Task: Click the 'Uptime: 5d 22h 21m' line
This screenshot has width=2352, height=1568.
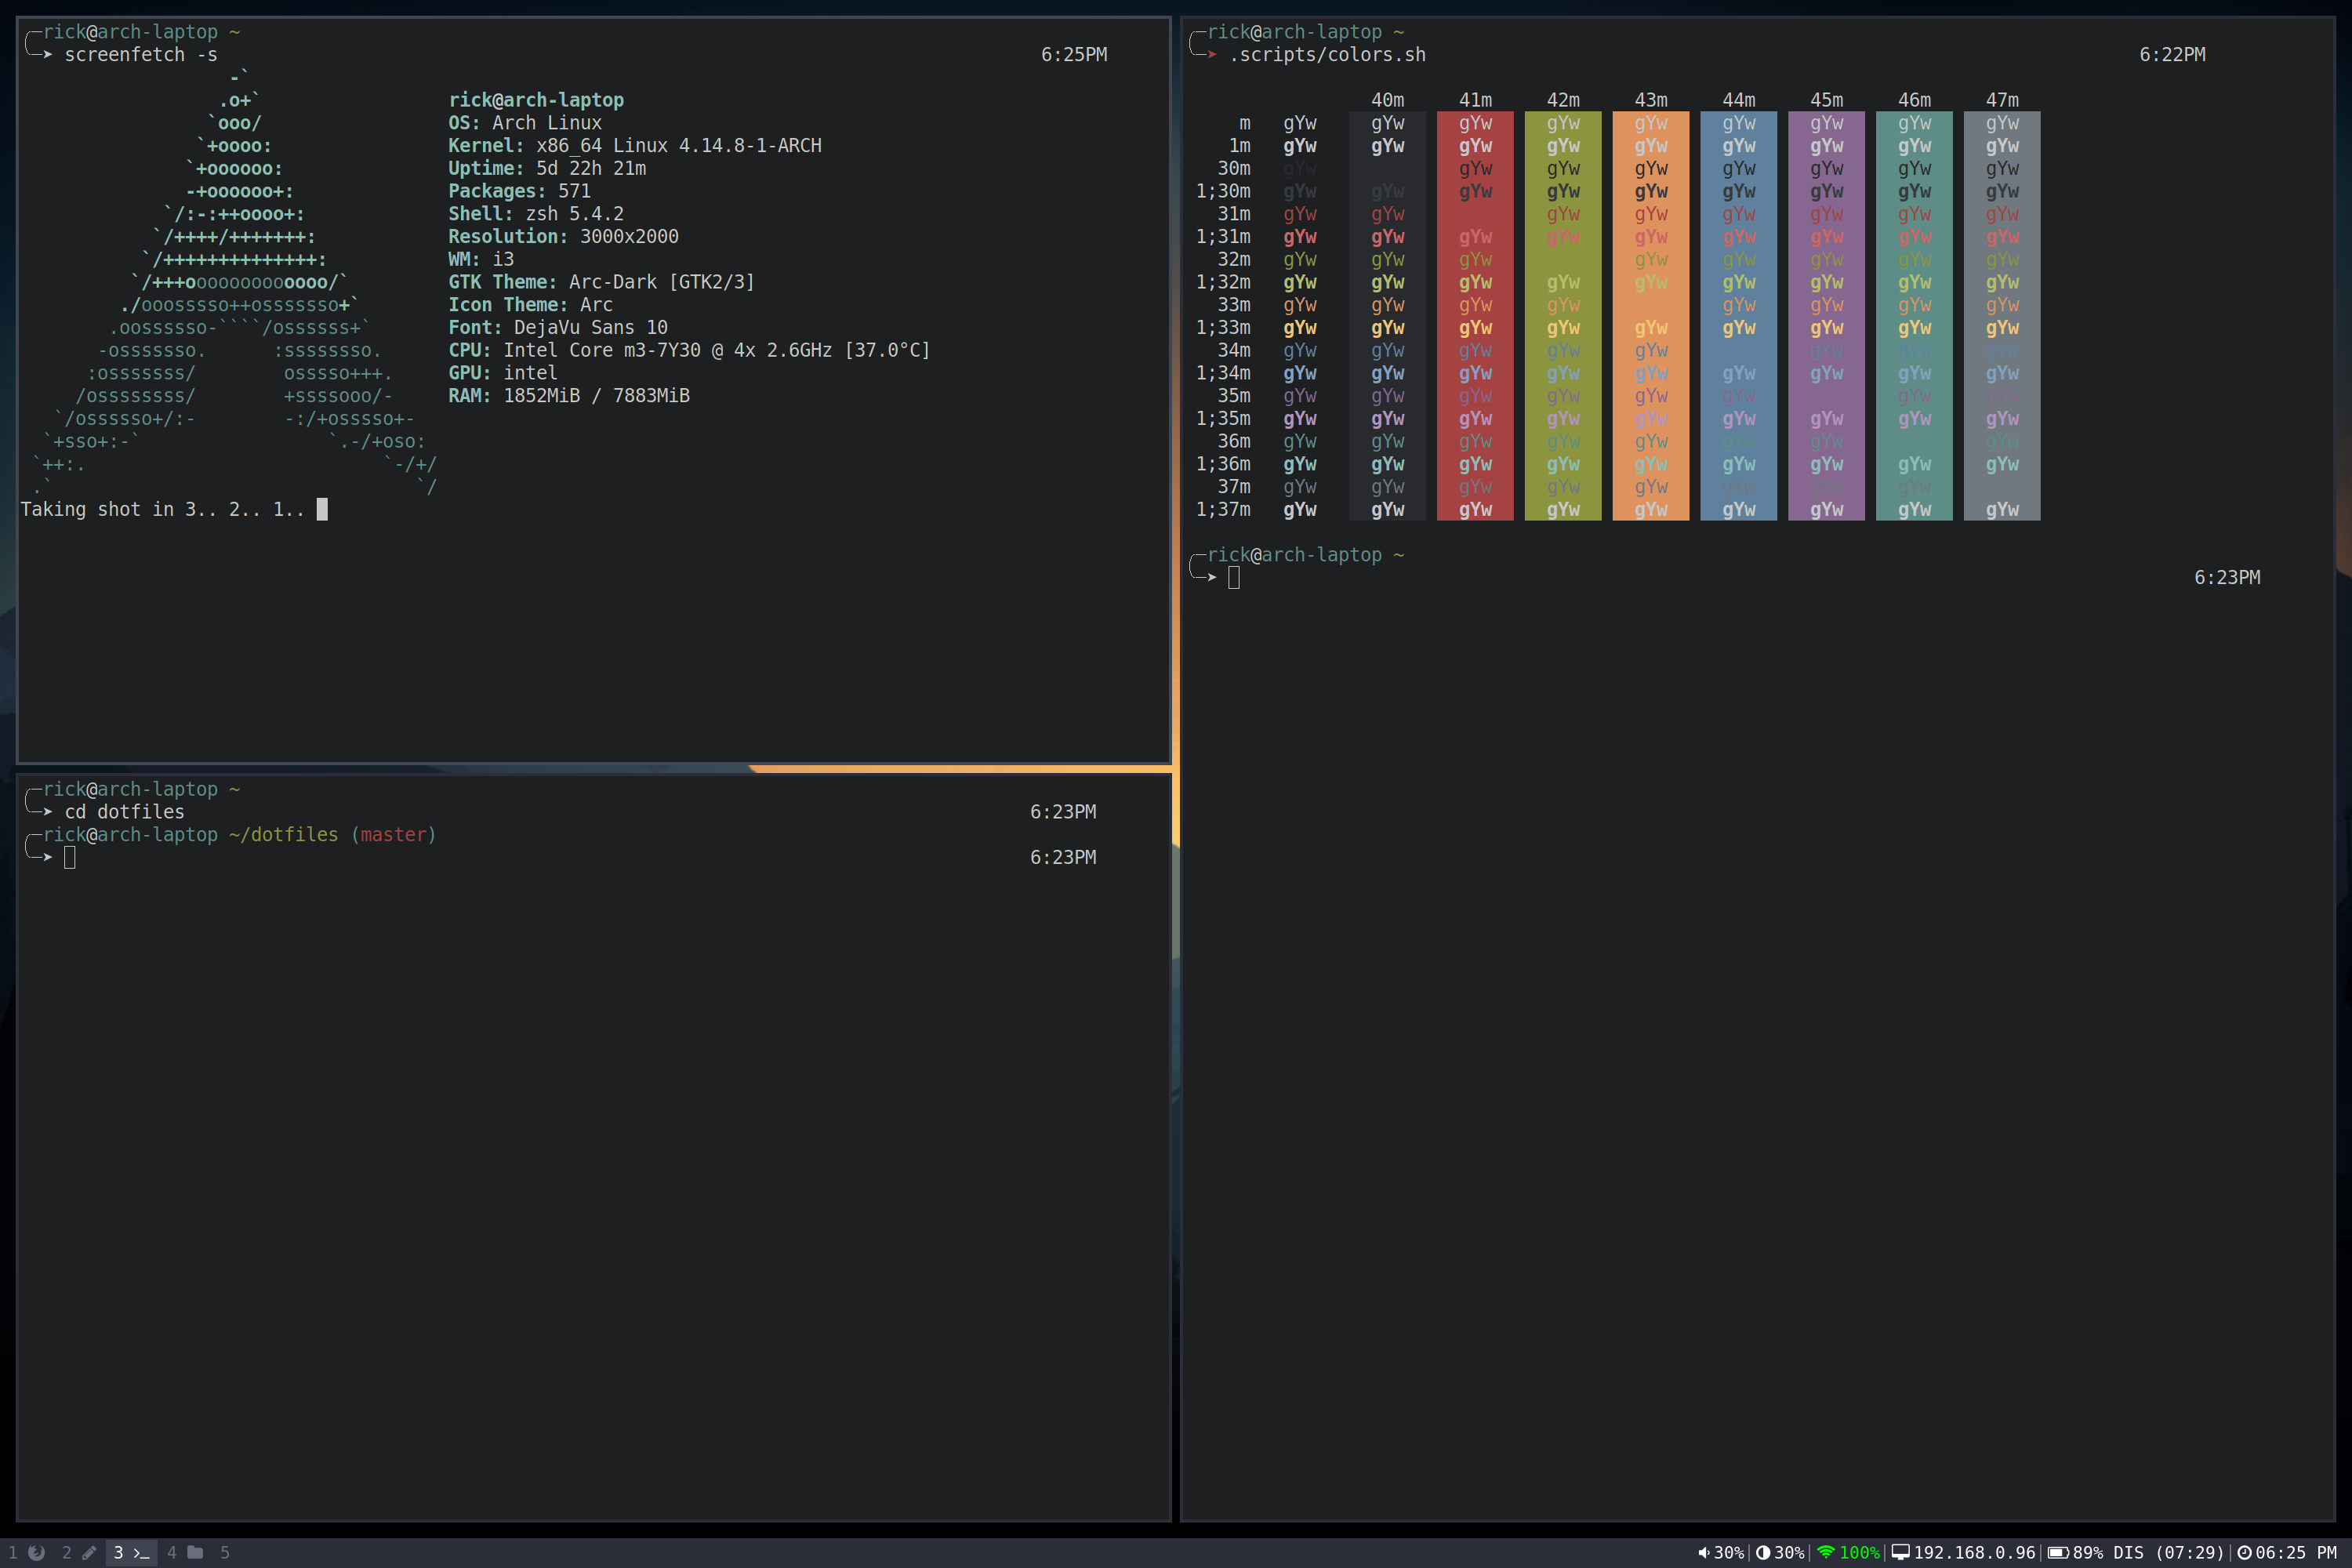Action: pyautogui.click(x=547, y=168)
